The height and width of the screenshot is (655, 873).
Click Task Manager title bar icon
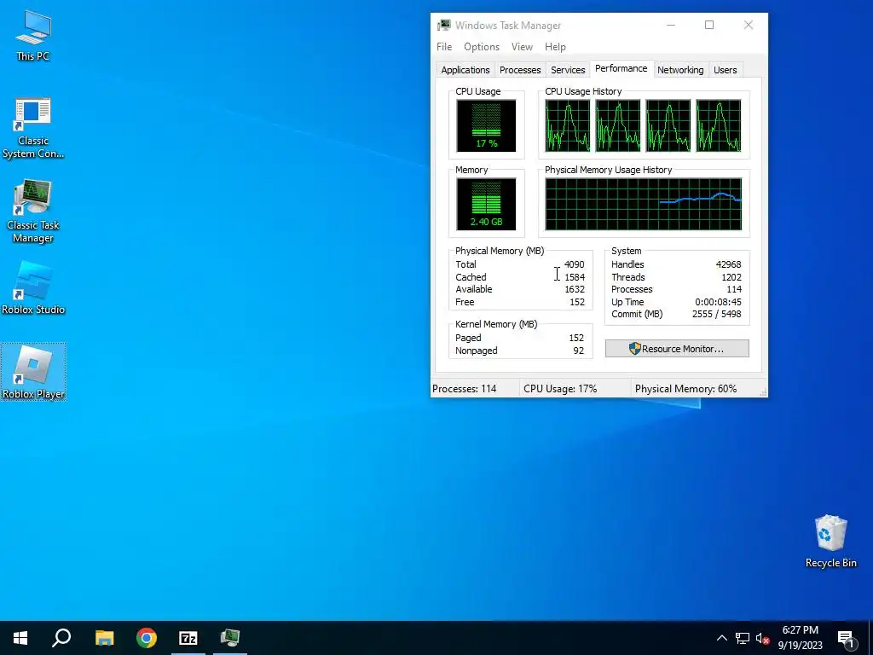pyautogui.click(x=443, y=25)
